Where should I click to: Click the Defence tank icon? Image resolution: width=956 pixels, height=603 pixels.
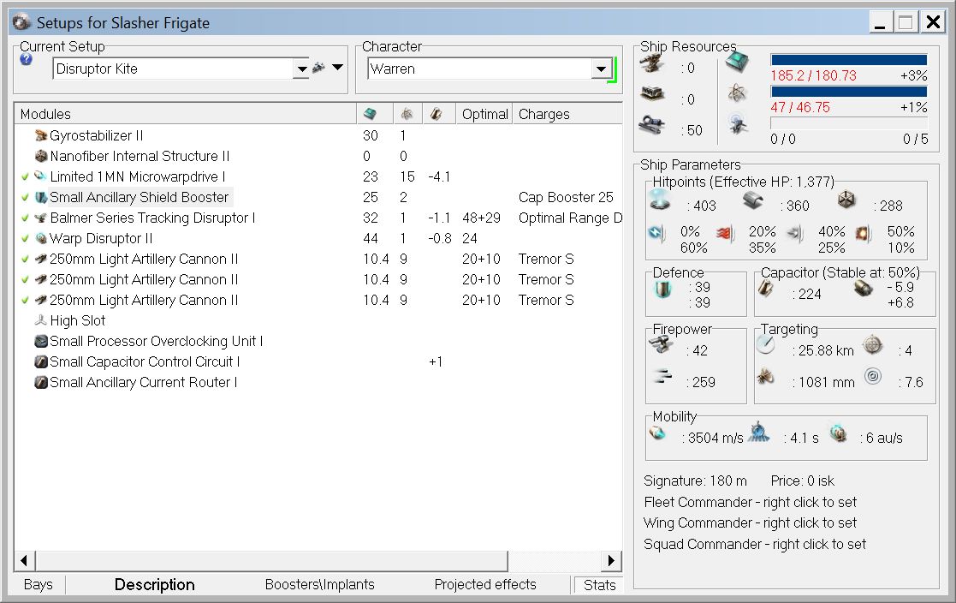662,290
